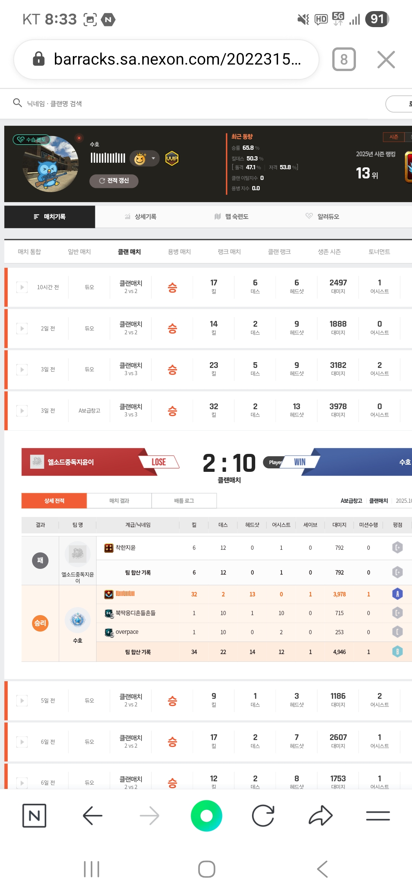Screen dimensions: 412x894
Task: Tap the address bar URL
Action: click(x=177, y=60)
